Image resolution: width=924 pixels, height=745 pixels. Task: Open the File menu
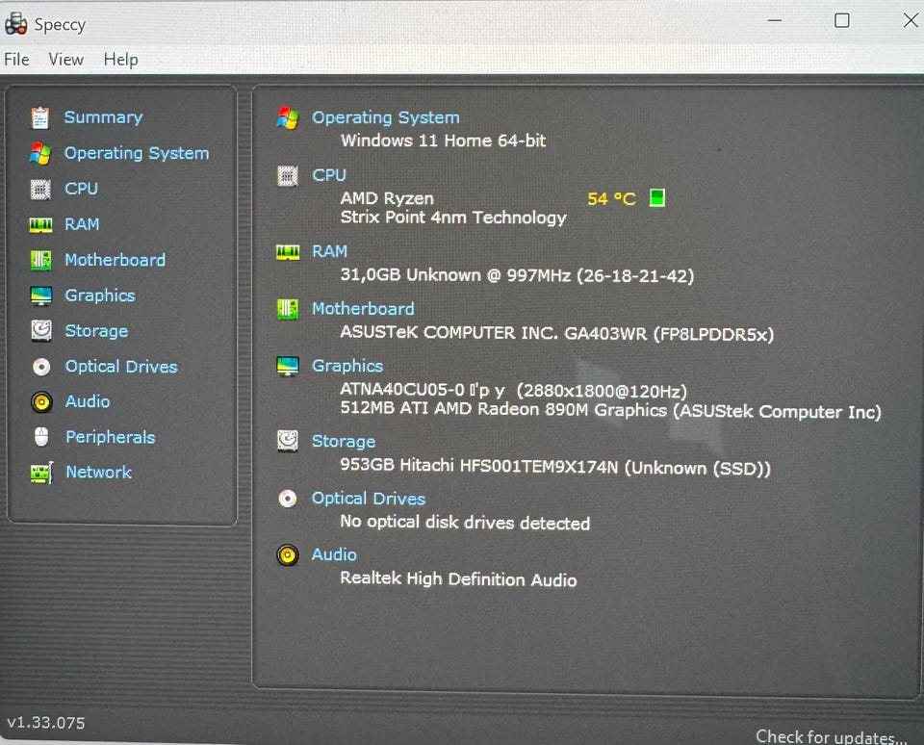(16, 60)
